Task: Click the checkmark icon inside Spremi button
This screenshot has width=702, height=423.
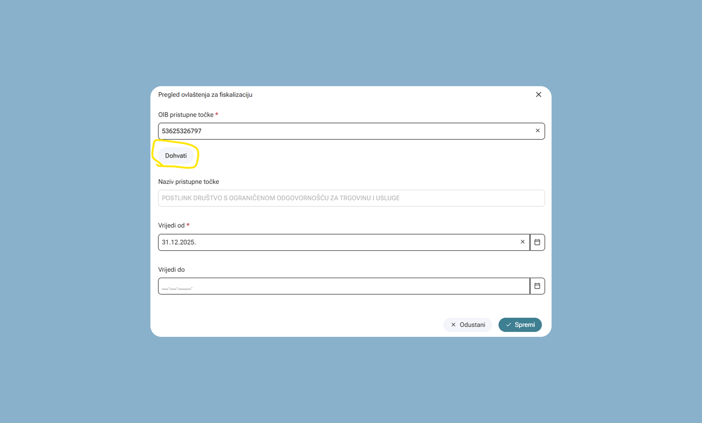Action: tap(508, 325)
